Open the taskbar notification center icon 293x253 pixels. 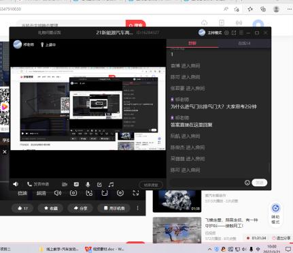288,249
